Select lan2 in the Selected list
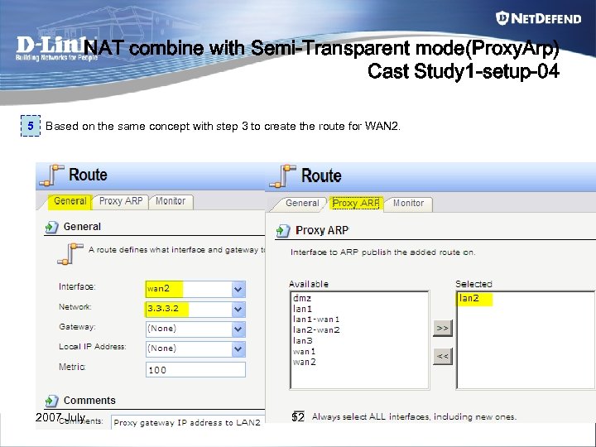Viewport: 596px width, 447px height. (x=469, y=298)
